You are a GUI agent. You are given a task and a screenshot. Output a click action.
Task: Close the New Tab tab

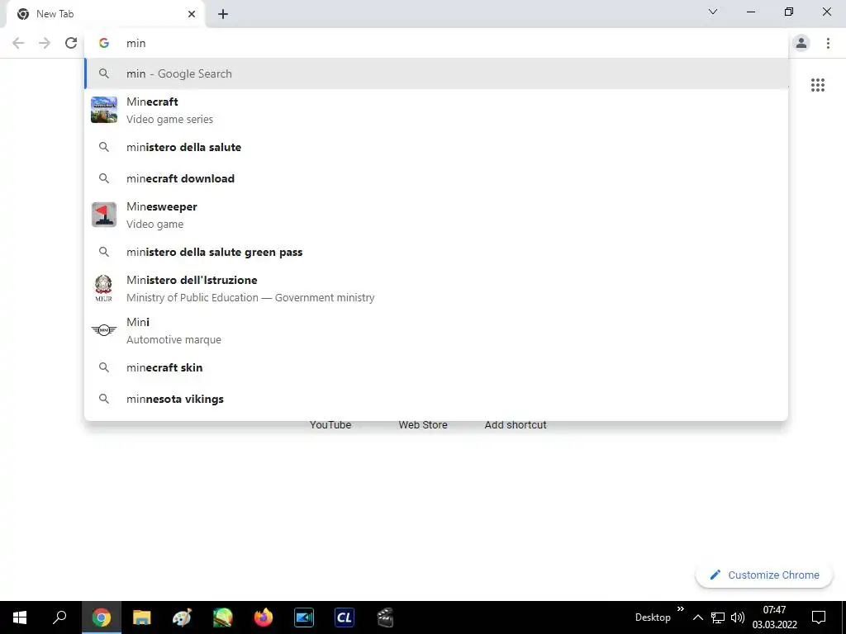click(x=192, y=14)
